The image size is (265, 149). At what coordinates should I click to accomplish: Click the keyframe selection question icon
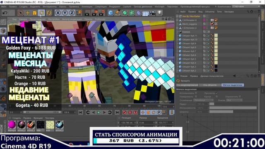point(135,112)
